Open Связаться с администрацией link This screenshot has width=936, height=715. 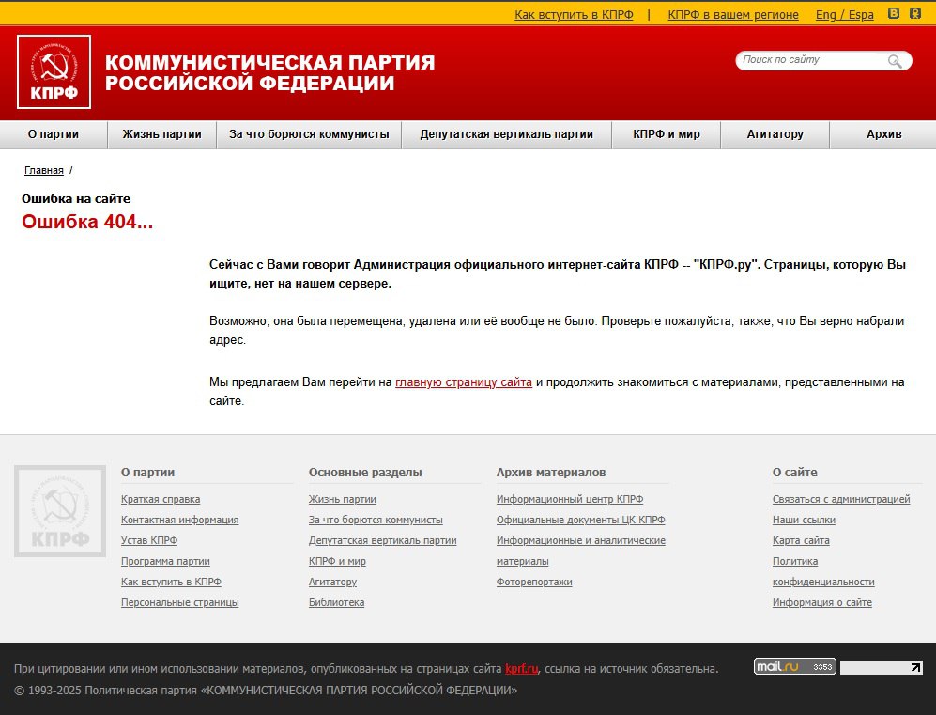click(x=841, y=499)
